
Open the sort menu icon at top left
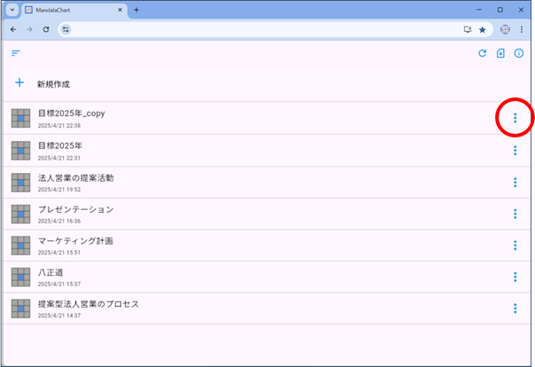pos(16,53)
